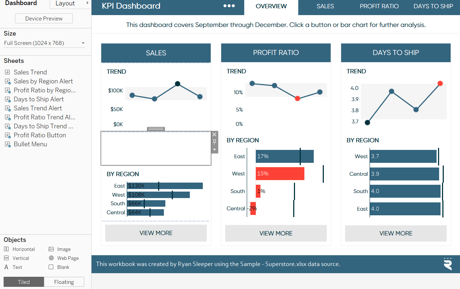Image resolution: width=460 pixels, height=289 pixels.
Task: Click the red West profit ratio bar
Action: pos(280,174)
